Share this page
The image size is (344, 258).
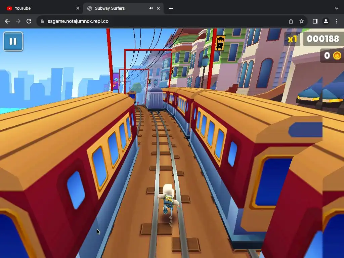291,21
